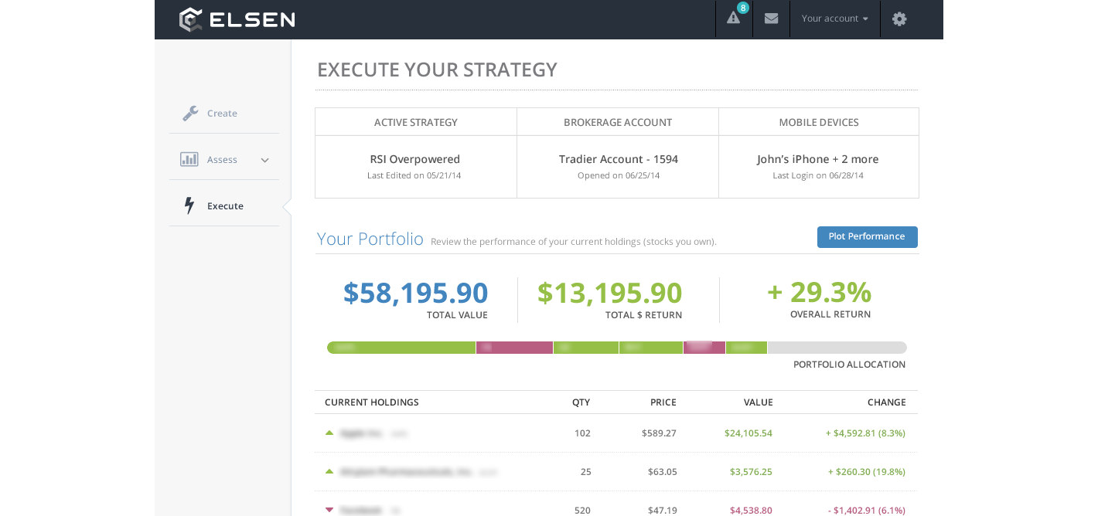This screenshot has width=1098, height=516.
Task: Click the $589.27 price cell
Action: 659,433
